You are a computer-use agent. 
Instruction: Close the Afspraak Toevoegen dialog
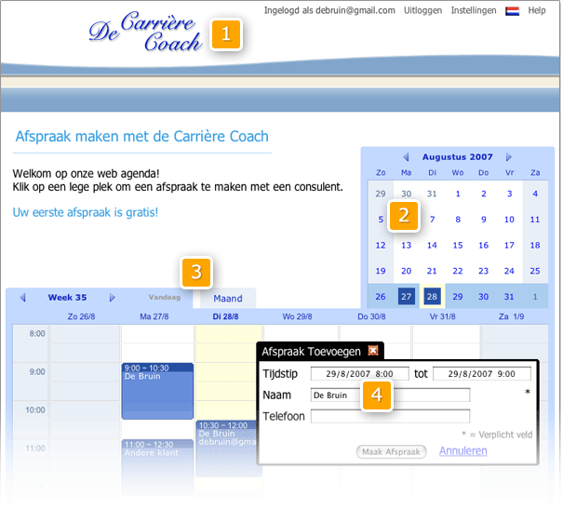pyautogui.click(x=373, y=350)
